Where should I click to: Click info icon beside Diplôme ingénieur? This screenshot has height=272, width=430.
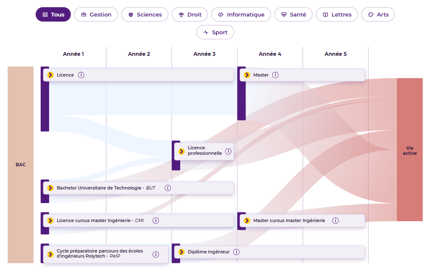[236, 252]
